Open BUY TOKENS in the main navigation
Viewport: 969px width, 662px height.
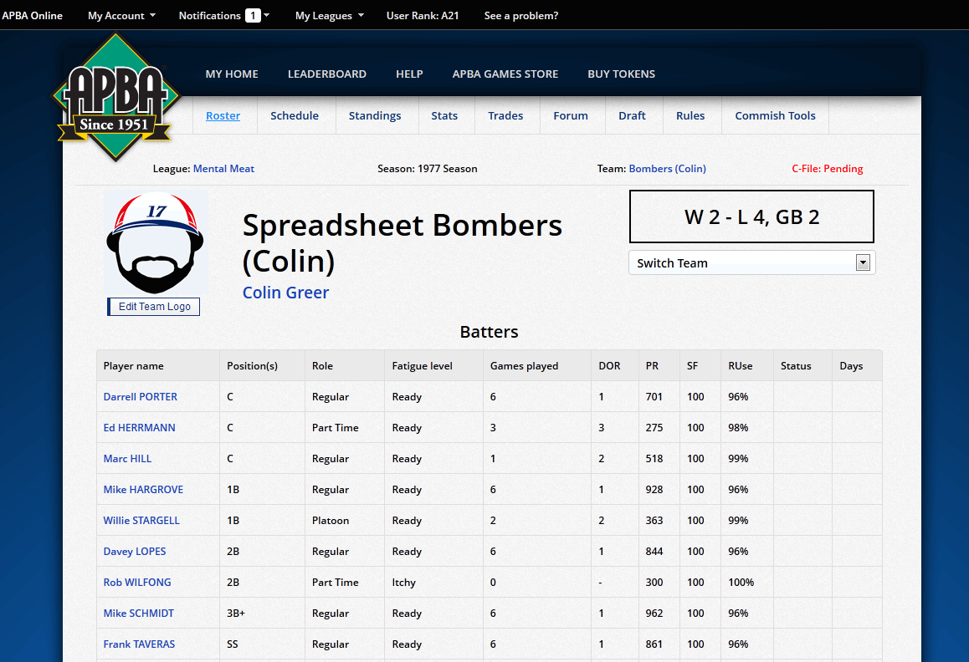(621, 74)
